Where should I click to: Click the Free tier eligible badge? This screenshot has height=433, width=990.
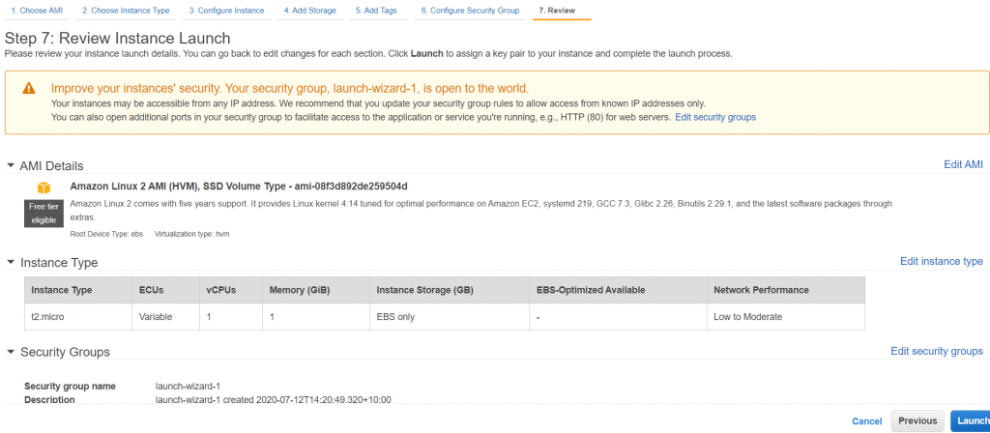coord(44,213)
